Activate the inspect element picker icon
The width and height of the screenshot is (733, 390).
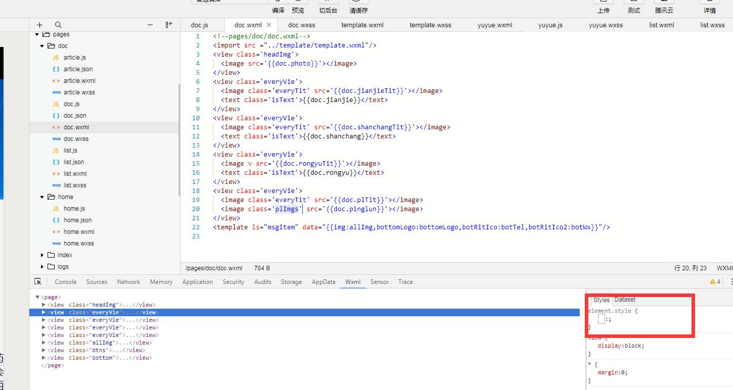coord(38,282)
